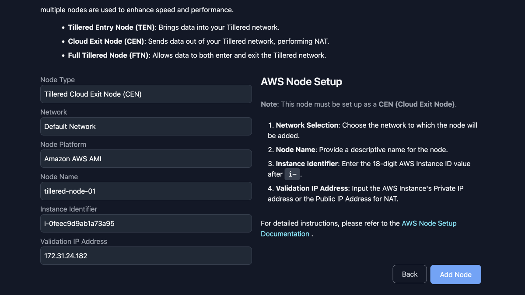
Task: Switch the Amazon AWS AMI platform choice
Action: [146, 159]
